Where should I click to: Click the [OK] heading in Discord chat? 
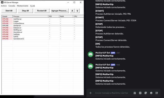(x=98, y=44)
